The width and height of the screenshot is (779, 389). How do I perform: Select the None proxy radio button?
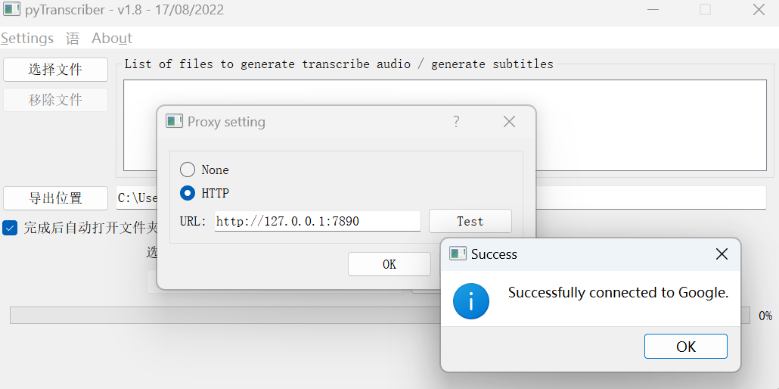pyautogui.click(x=188, y=170)
